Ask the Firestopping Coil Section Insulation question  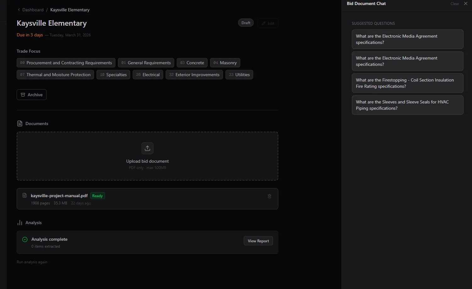pos(407,83)
